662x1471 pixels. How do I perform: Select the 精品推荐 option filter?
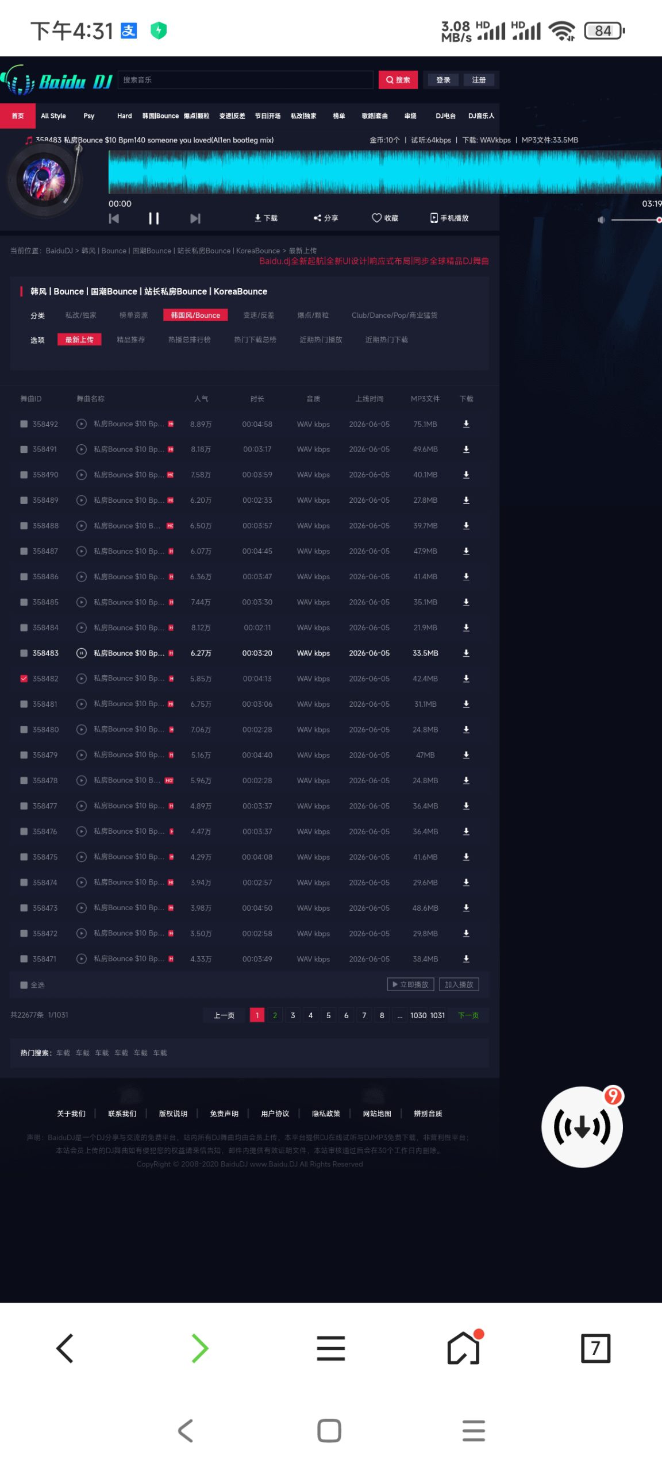point(131,340)
